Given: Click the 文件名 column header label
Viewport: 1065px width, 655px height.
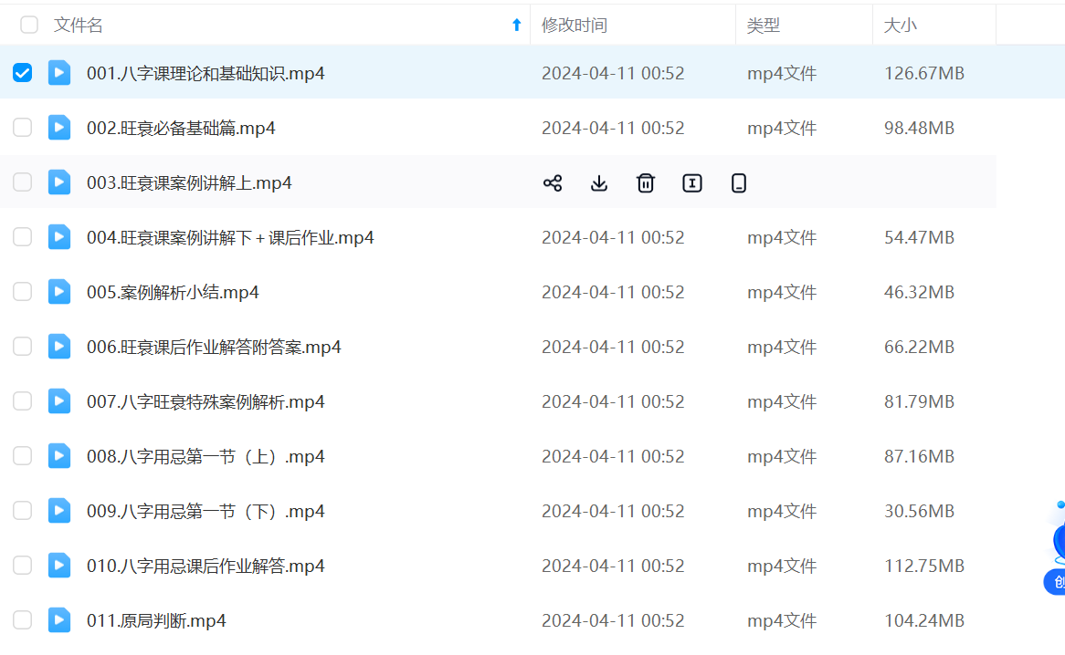Looking at the screenshot, I should (79, 26).
